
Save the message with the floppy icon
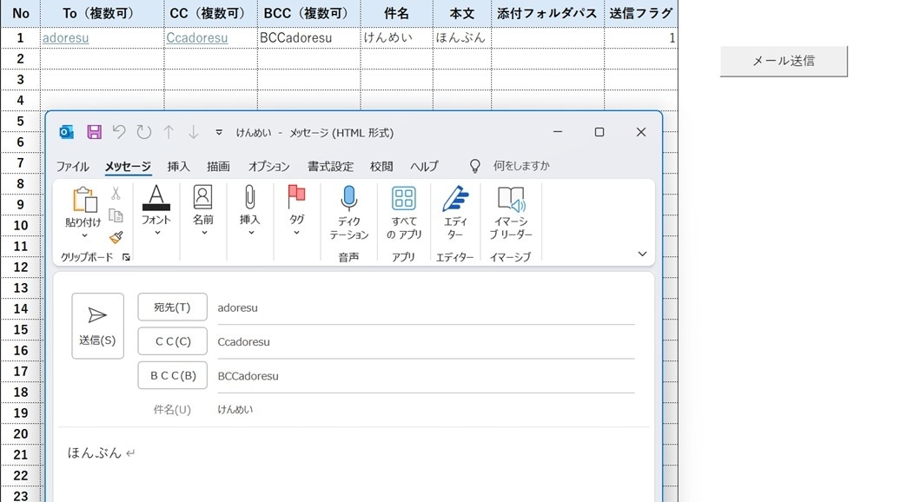click(x=94, y=132)
